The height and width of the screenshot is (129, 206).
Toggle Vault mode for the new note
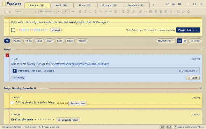tap(56, 30)
